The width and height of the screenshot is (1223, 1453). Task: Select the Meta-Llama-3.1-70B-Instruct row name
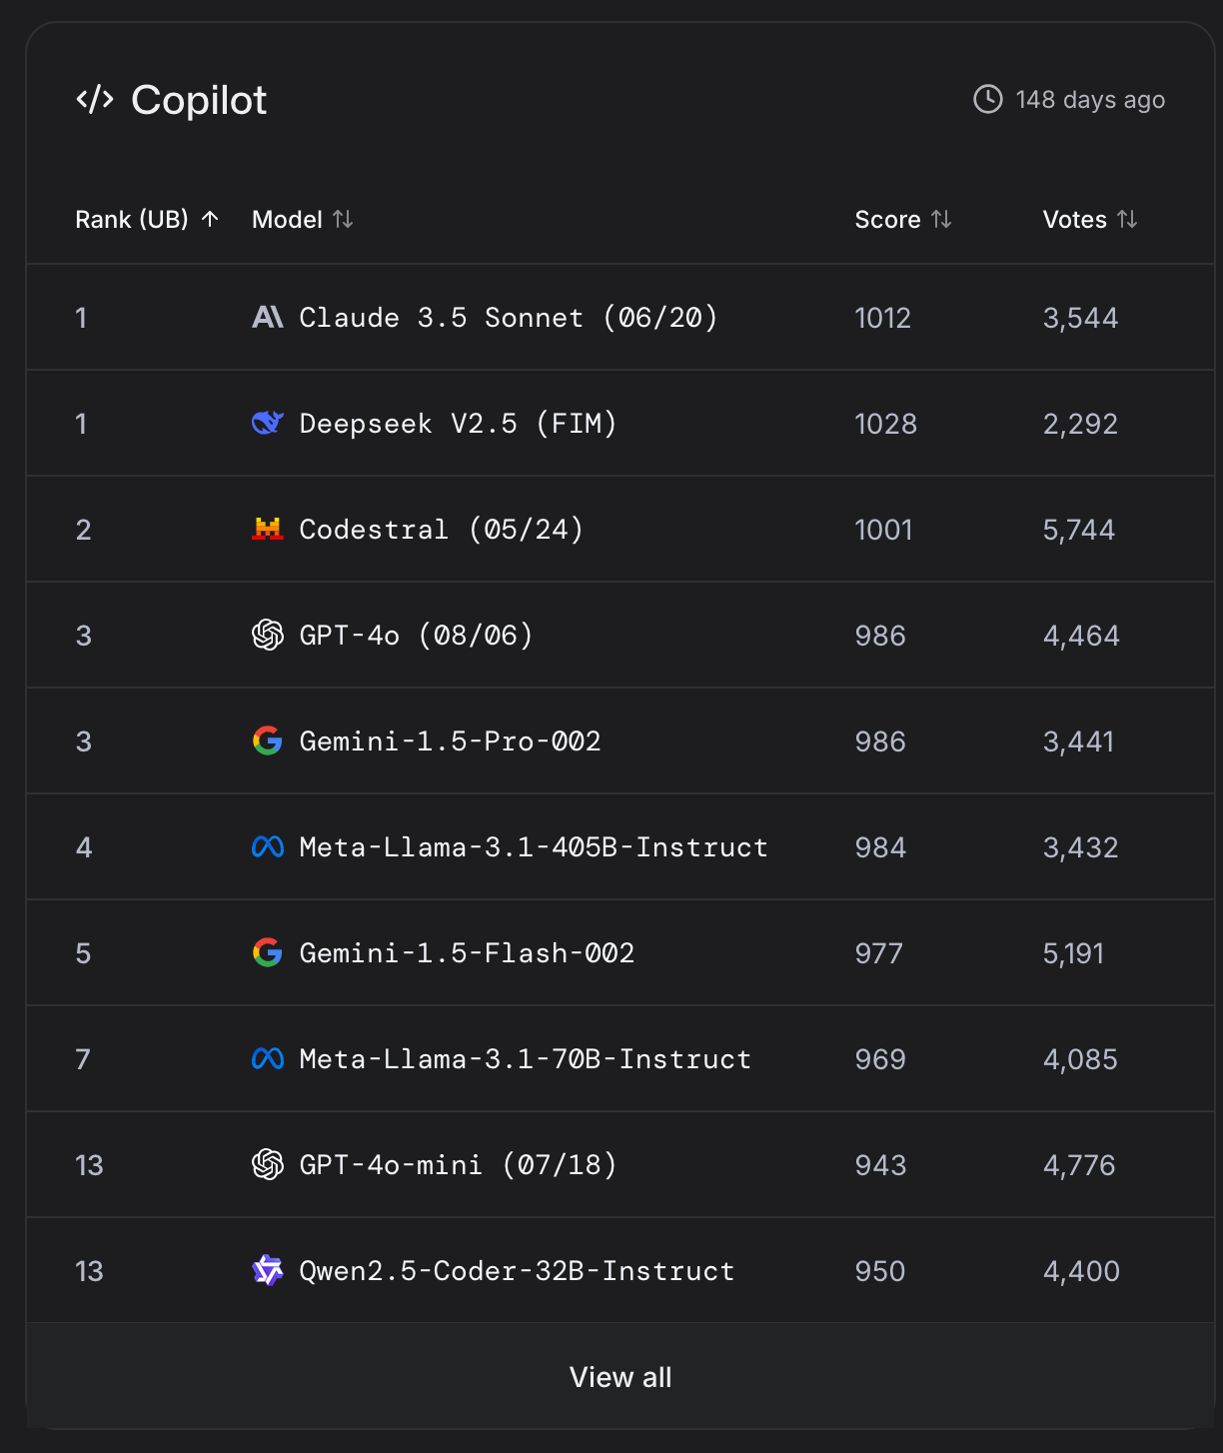[525, 1059]
